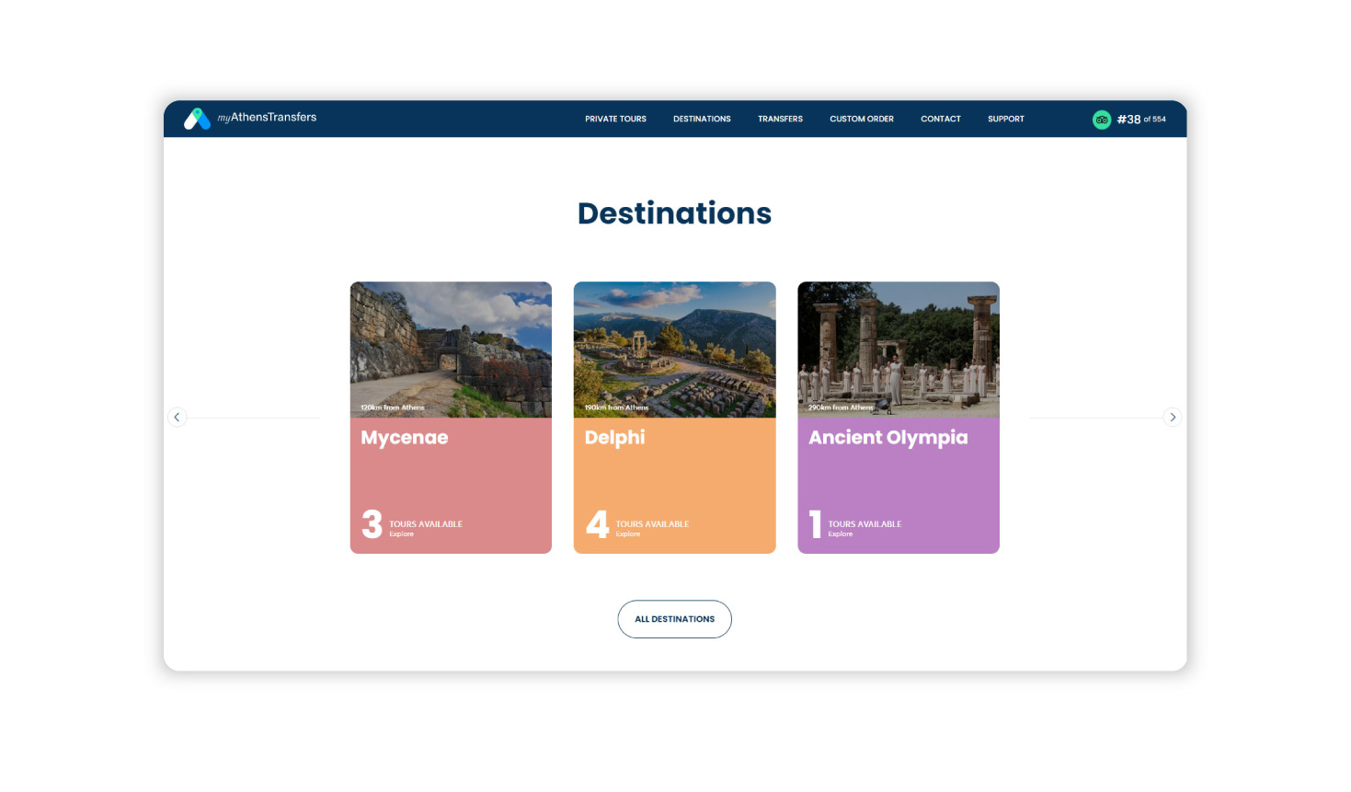Open Custom Order page
The image size is (1351, 792).
861,119
